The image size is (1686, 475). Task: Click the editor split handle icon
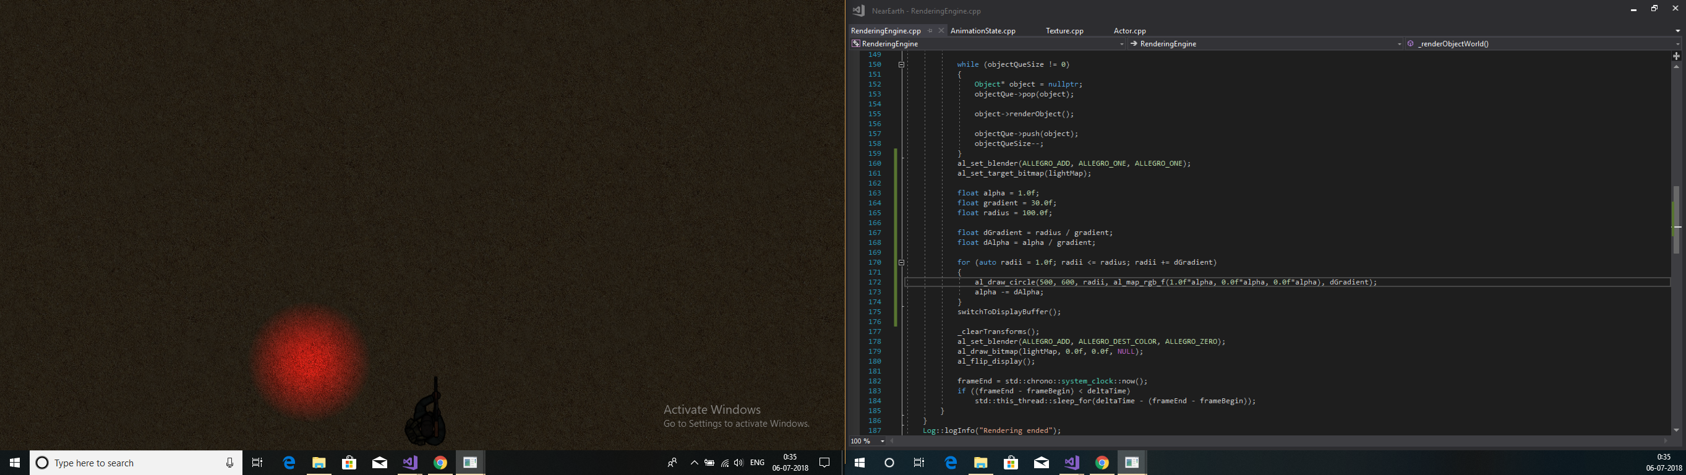point(1676,56)
